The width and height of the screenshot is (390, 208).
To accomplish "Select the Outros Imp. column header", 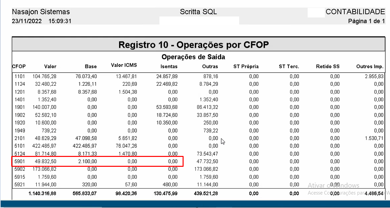I will click(370, 67).
